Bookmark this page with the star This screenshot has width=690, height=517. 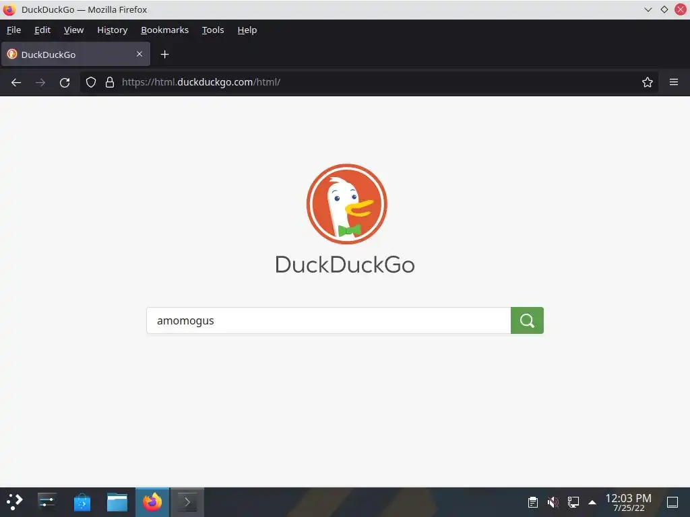click(648, 82)
